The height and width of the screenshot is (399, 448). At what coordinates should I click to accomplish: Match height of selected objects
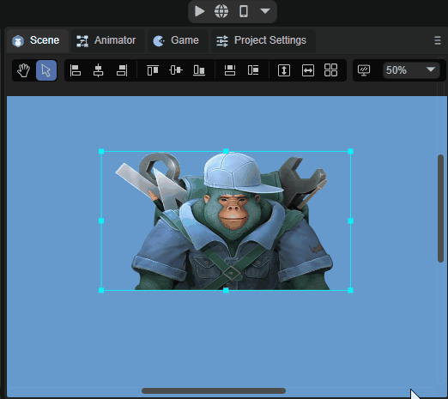(x=284, y=70)
